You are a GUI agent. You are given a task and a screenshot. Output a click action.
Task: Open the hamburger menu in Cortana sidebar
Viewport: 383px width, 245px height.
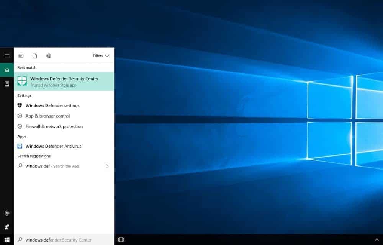(x=7, y=56)
